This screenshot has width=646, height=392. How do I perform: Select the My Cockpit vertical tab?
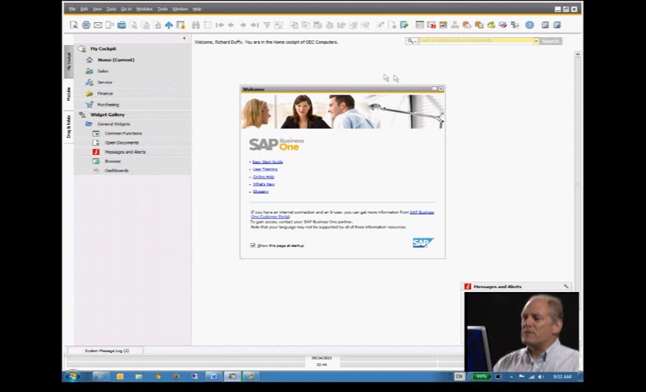[69, 61]
